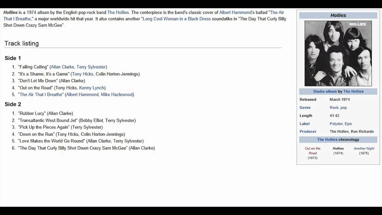The image size is (382, 215).
Task: Click the bold "Hollies" infobox title above the cover
Action: click(x=338, y=15)
